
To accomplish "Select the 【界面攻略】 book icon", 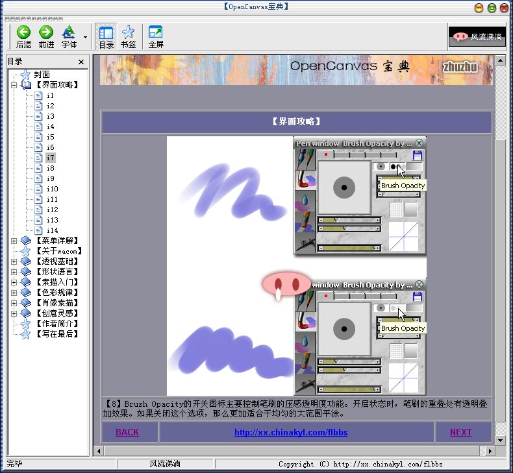I will pos(26,85).
